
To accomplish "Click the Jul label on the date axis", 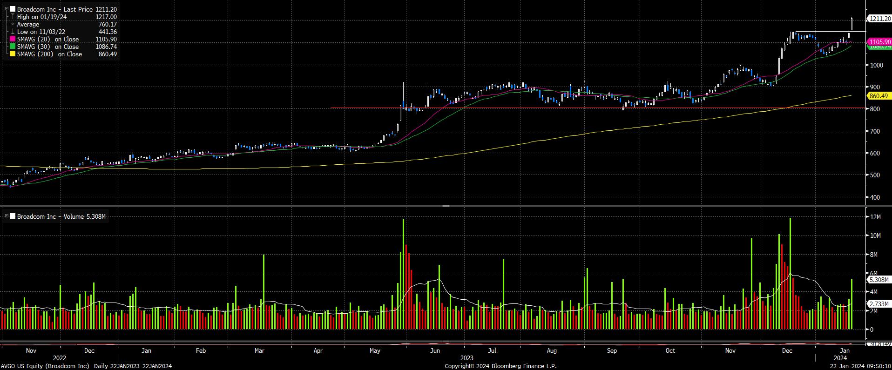I will tap(493, 350).
